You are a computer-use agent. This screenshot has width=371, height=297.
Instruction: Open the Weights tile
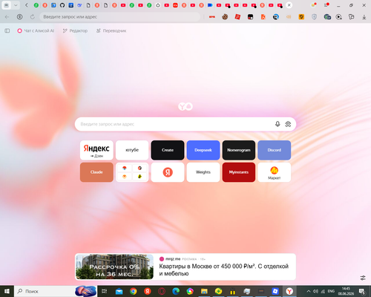click(x=203, y=172)
